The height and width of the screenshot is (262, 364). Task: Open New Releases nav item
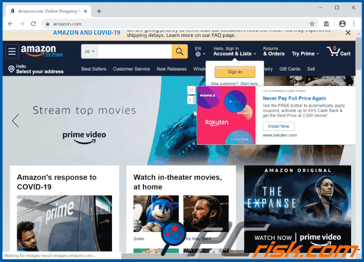point(171,69)
